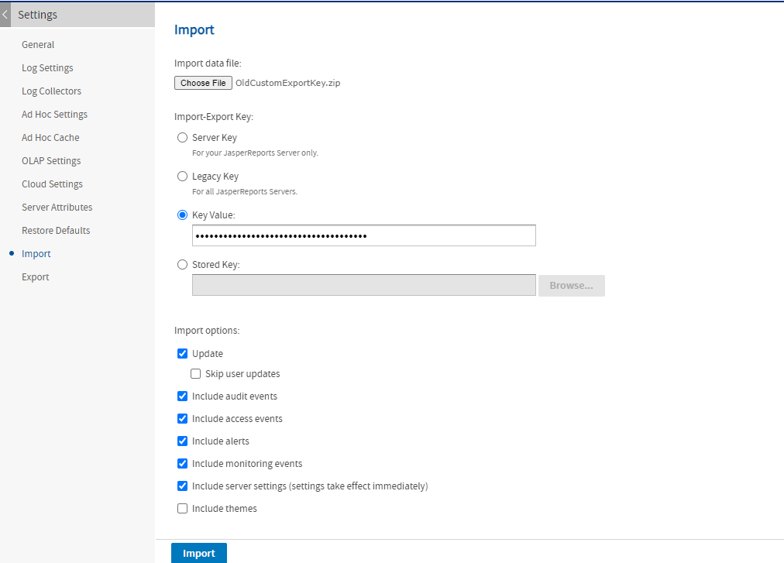This screenshot has width=784, height=563.
Task: Open Log Settings page
Action: point(47,68)
